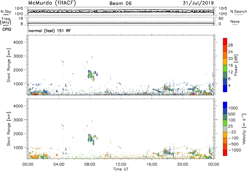Viewport: 247px width, 171px height.
Task: Click the Slant Range [km] label of velocity panel
Action: click(x=9, y=129)
